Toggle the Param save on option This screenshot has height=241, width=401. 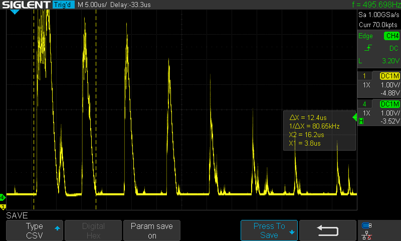coord(152,230)
